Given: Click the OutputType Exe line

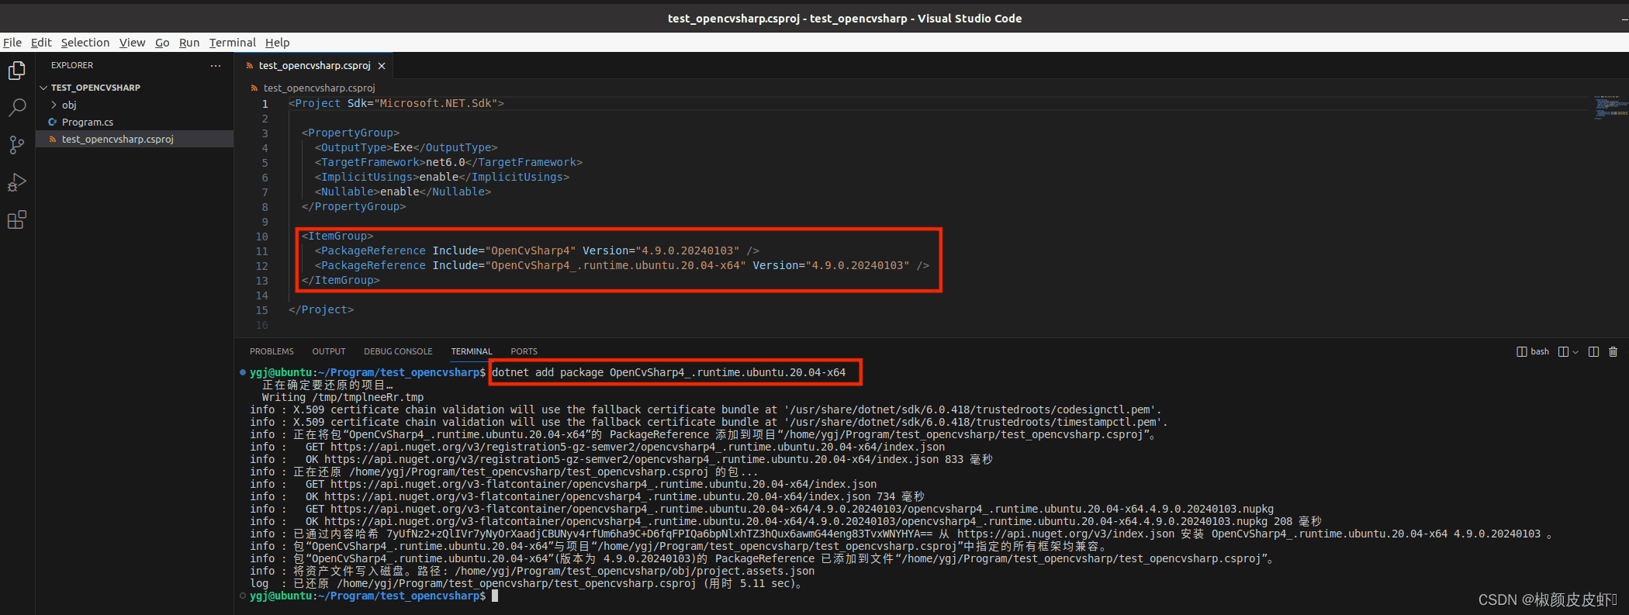Looking at the screenshot, I should (x=406, y=147).
